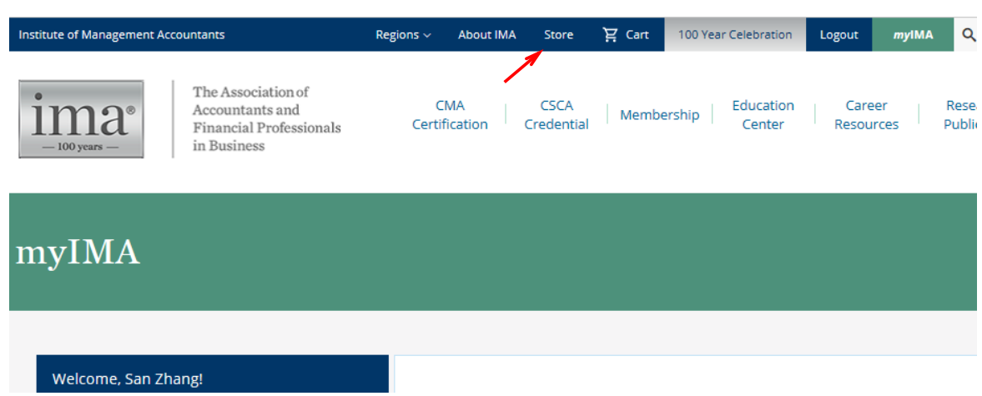
Task: Open the Education Center menu
Action: (x=763, y=114)
